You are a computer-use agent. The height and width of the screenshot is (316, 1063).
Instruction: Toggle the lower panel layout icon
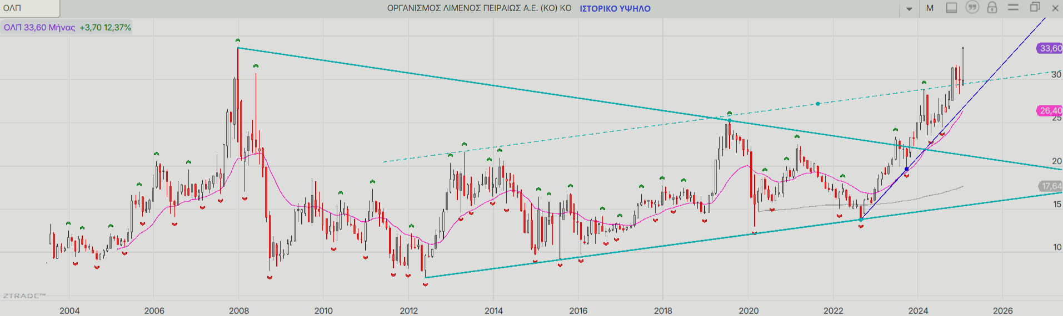pyautogui.click(x=951, y=8)
